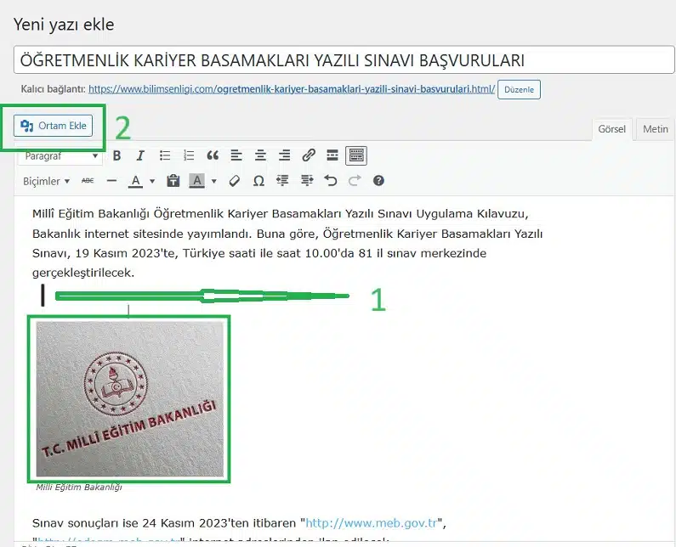
Task: Click the insert link icon
Action: (x=309, y=155)
